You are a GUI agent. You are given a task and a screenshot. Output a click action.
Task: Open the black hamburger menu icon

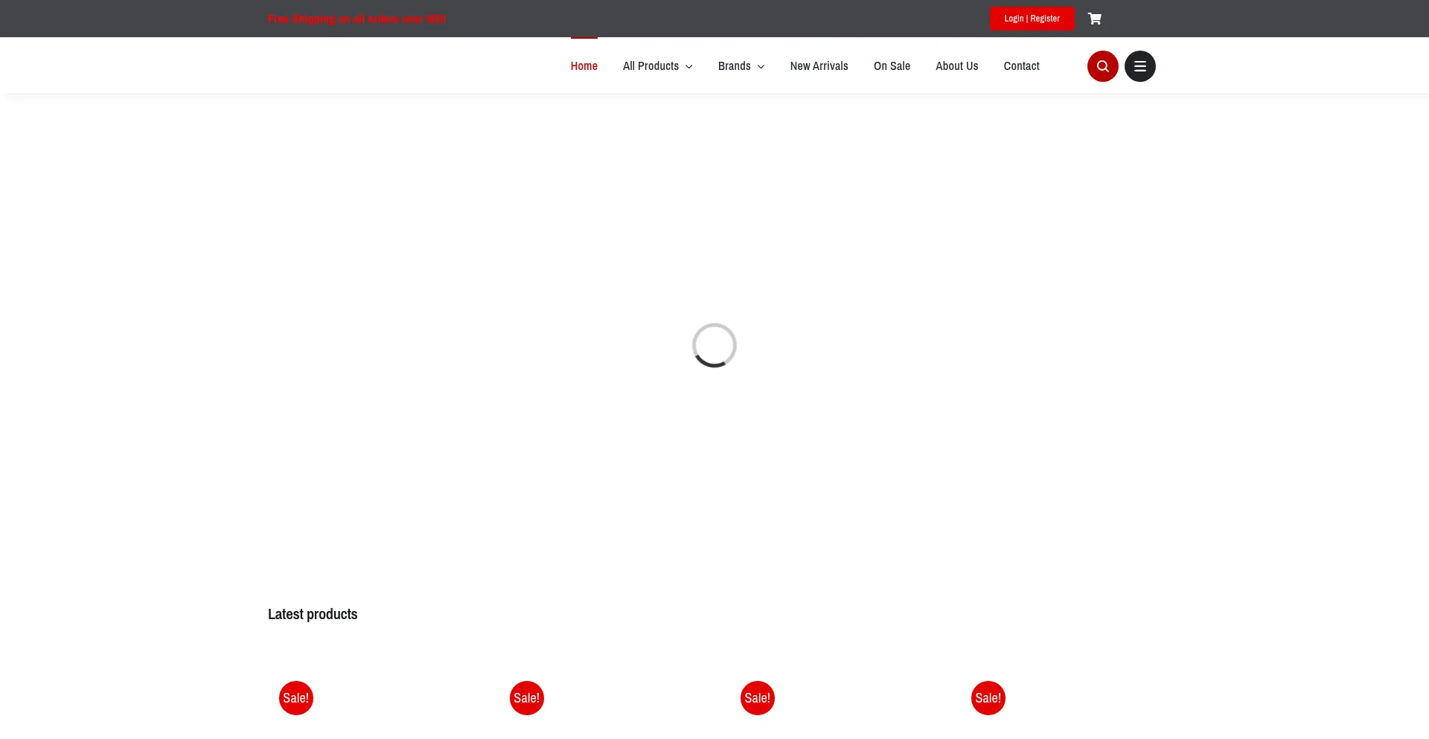tap(1139, 66)
